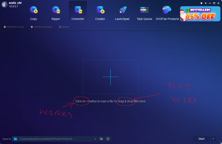Click Add from Local
The width and height of the screenshot is (222, 144).
(x=13, y=27)
